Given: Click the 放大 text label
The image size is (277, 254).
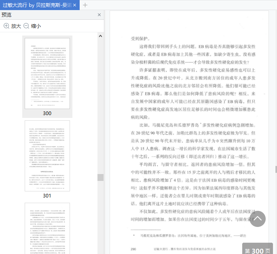Looking at the screenshot, I should tap(16, 26).
